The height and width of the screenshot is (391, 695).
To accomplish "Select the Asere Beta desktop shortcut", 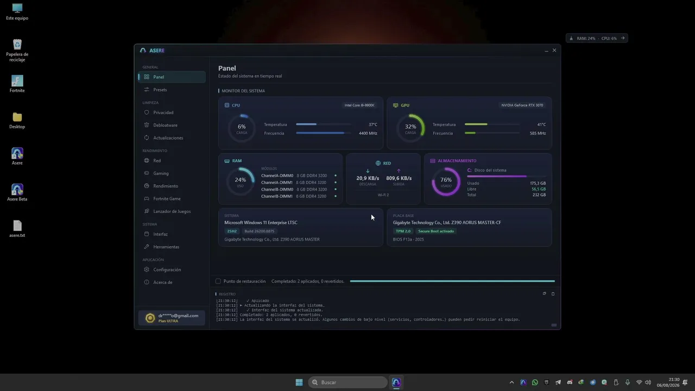I will coord(17,193).
